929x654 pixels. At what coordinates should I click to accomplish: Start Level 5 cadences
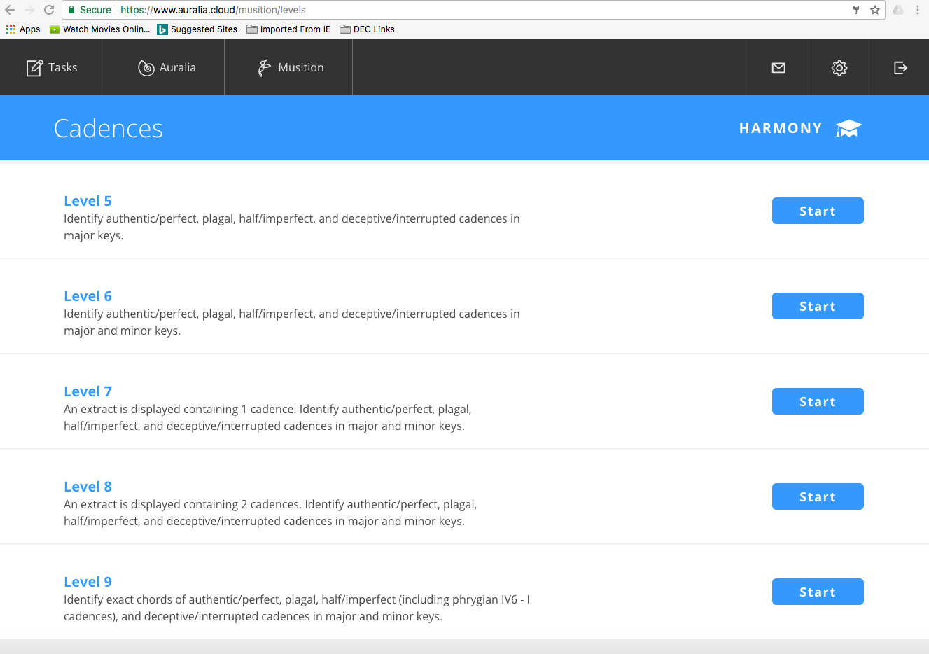817,211
